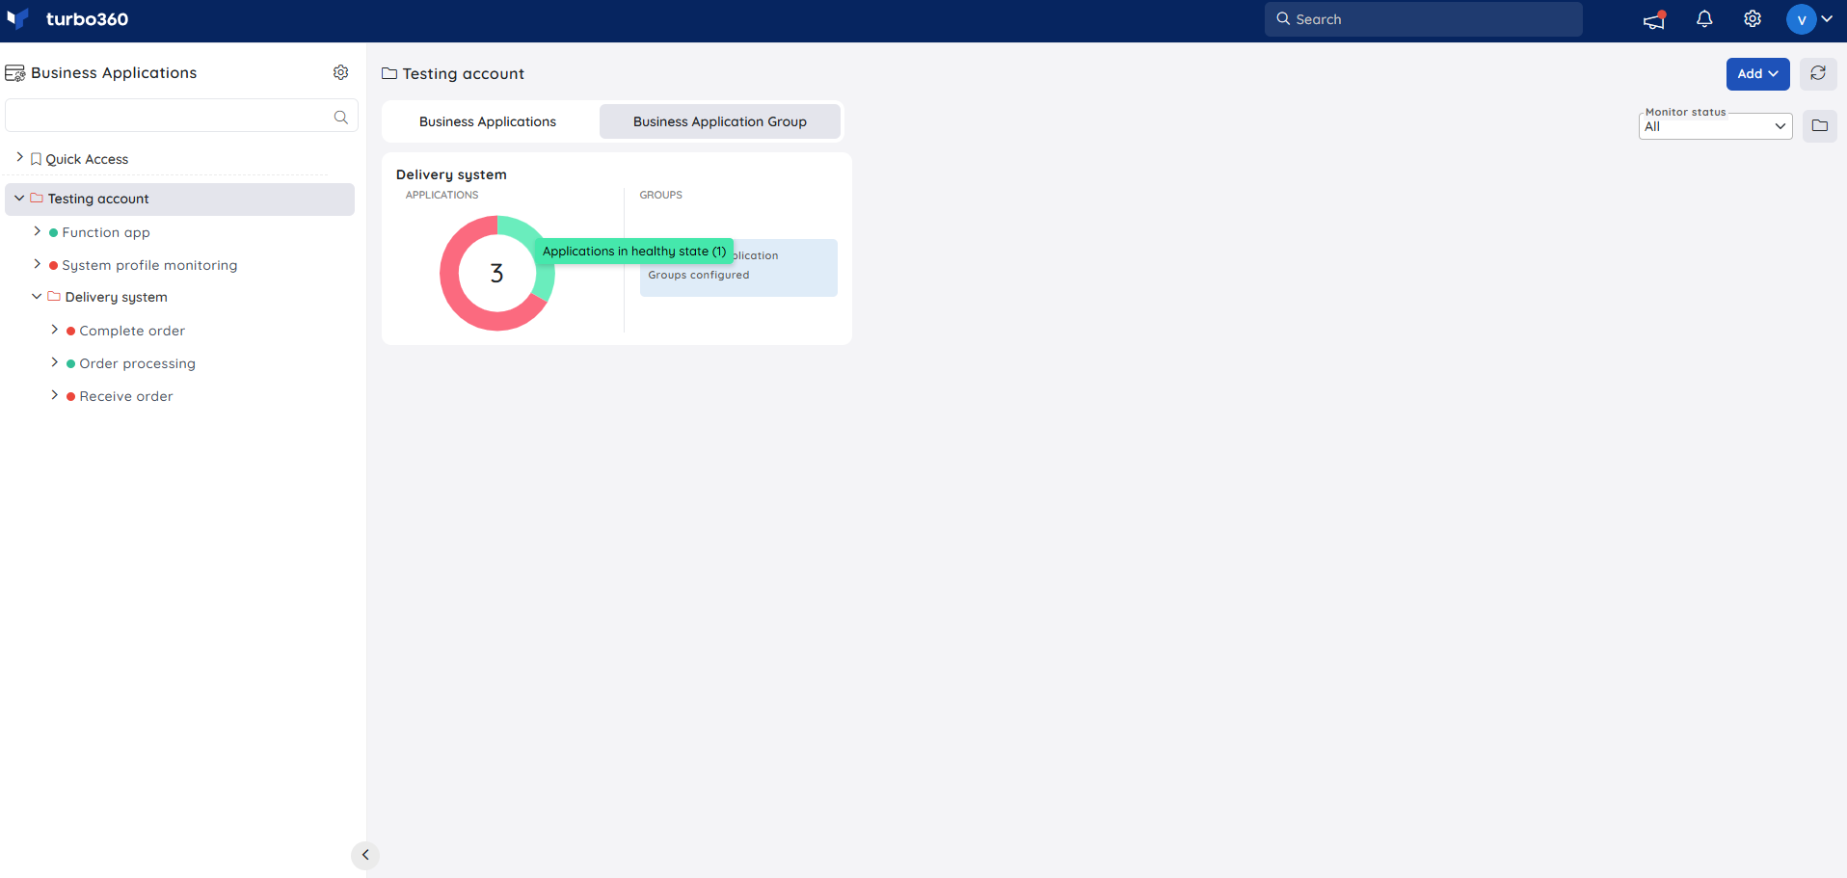
Task: Switch to Business Applications tab
Action: (x=488, y=121)
